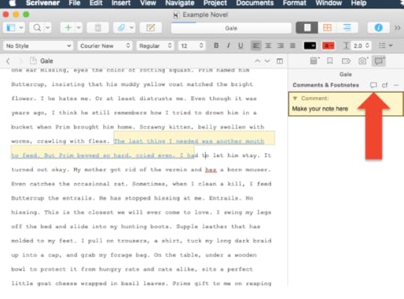Add a new footnote cf button

click(385, 85)
